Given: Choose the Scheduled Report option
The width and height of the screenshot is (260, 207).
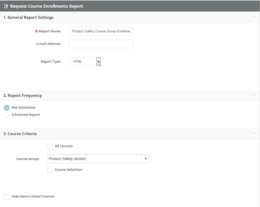Looking at the screenshot, I should (6, 115).
